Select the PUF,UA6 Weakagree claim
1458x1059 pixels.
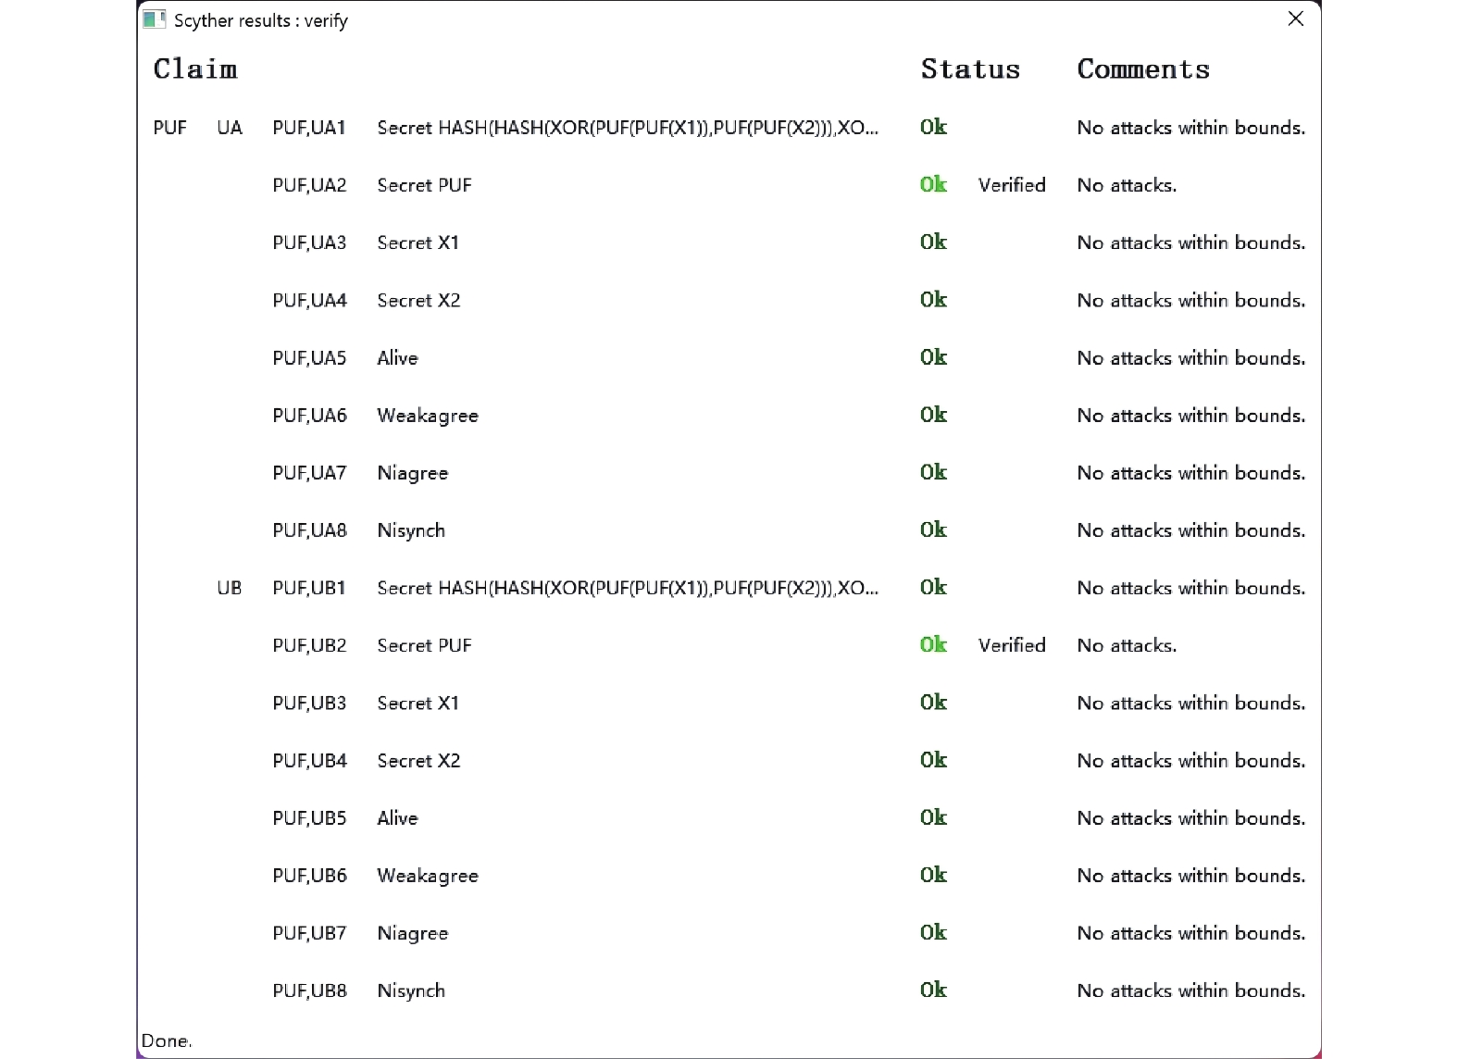428,416
